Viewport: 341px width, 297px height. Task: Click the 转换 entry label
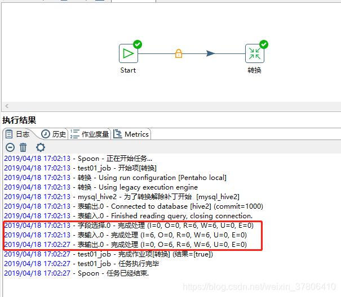[254, 70]
